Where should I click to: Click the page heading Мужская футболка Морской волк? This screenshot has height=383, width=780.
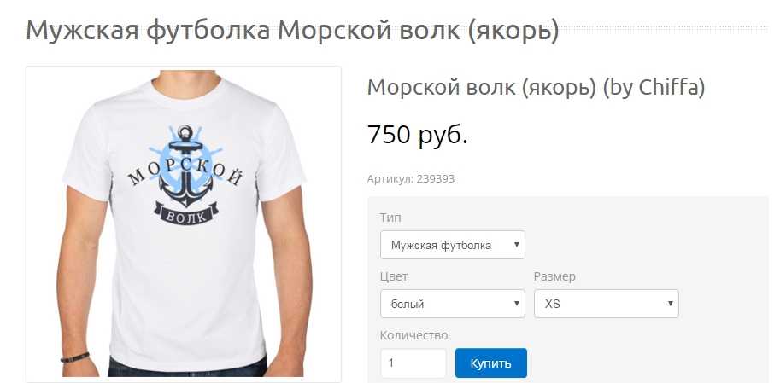point(292,31)
